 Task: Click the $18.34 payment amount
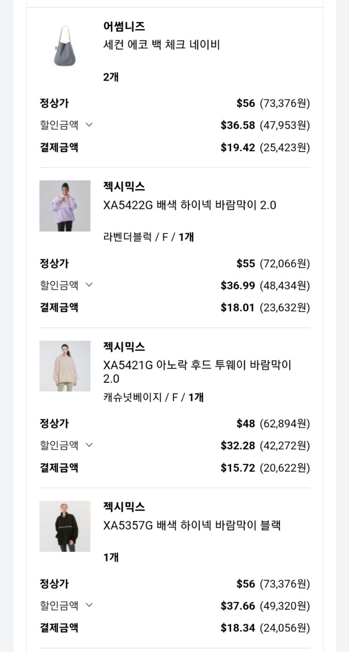click(x=238, y=628)
